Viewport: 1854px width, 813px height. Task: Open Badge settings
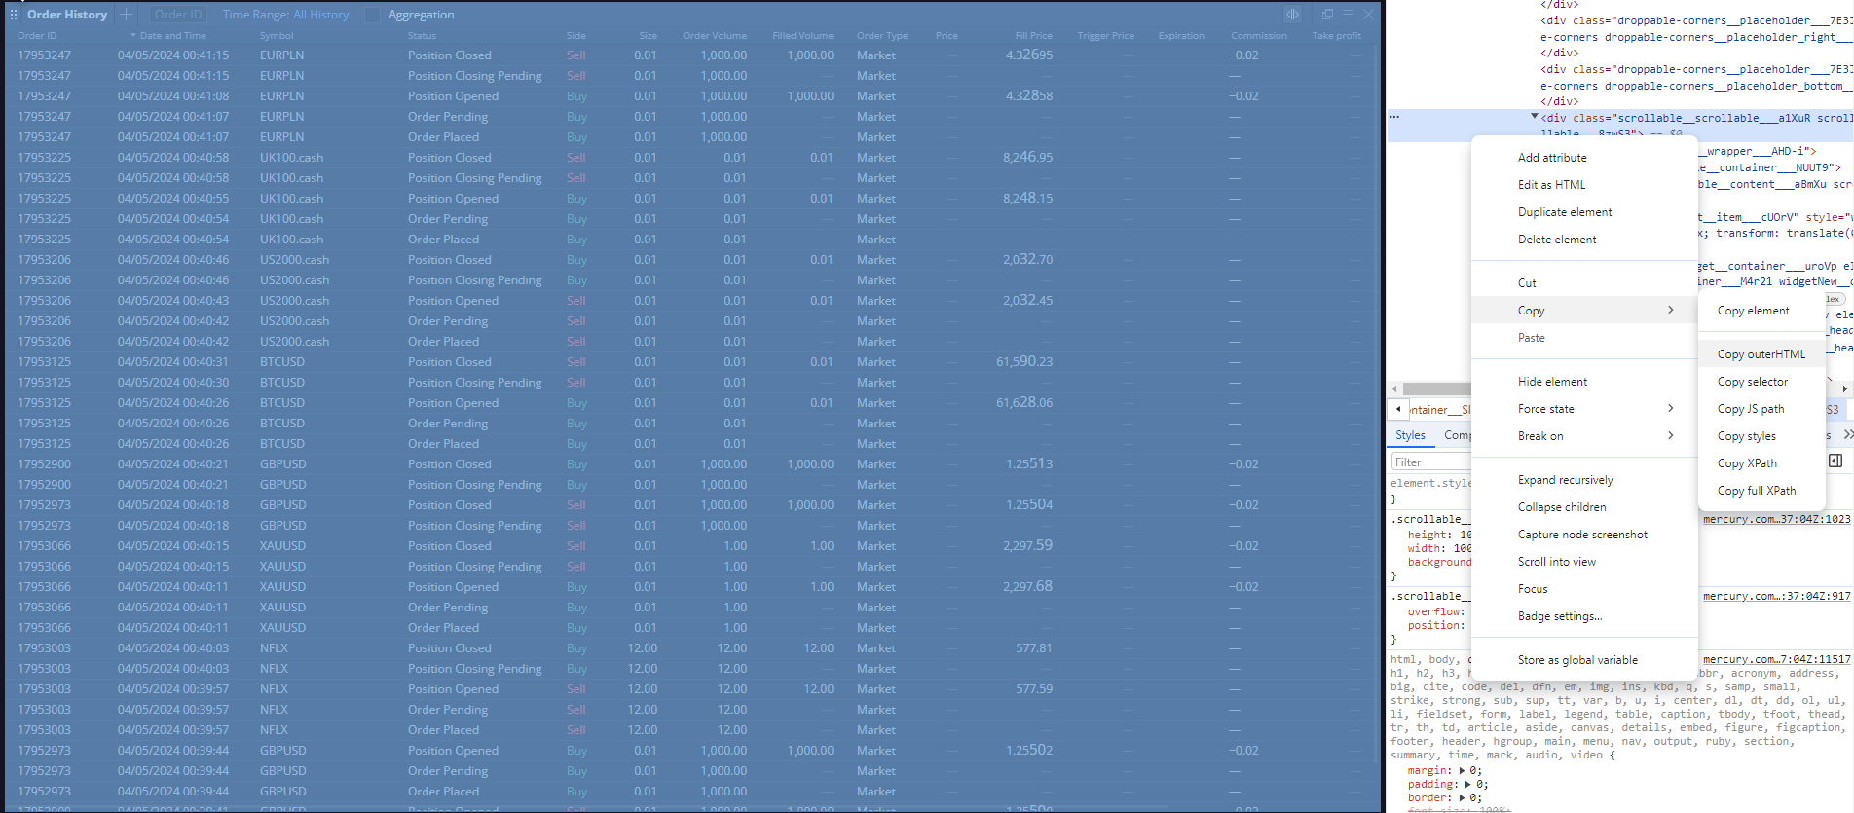(1584, 616)
